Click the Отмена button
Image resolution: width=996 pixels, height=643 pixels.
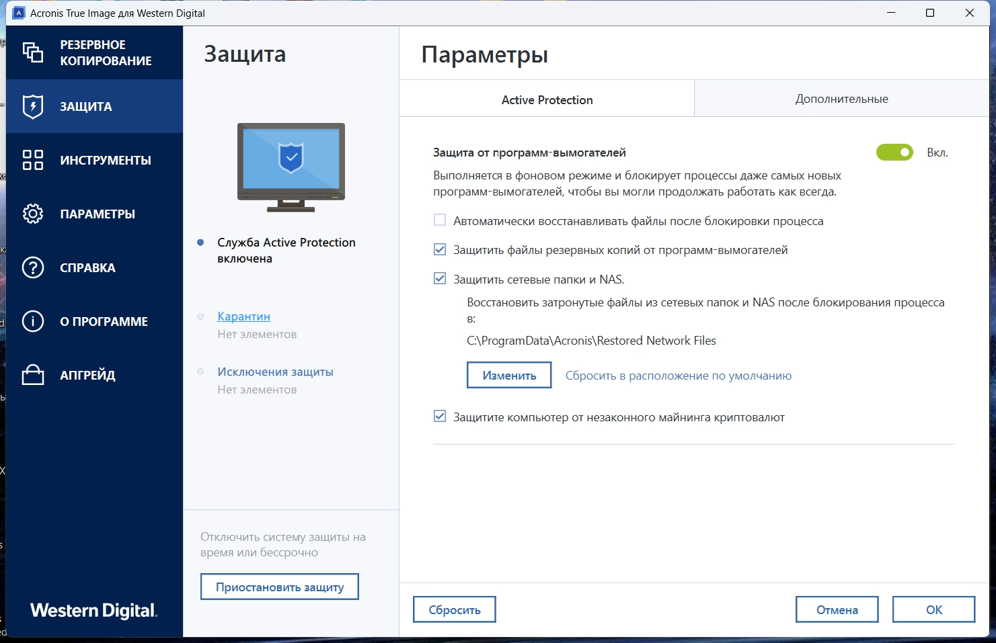coord(837,609)
